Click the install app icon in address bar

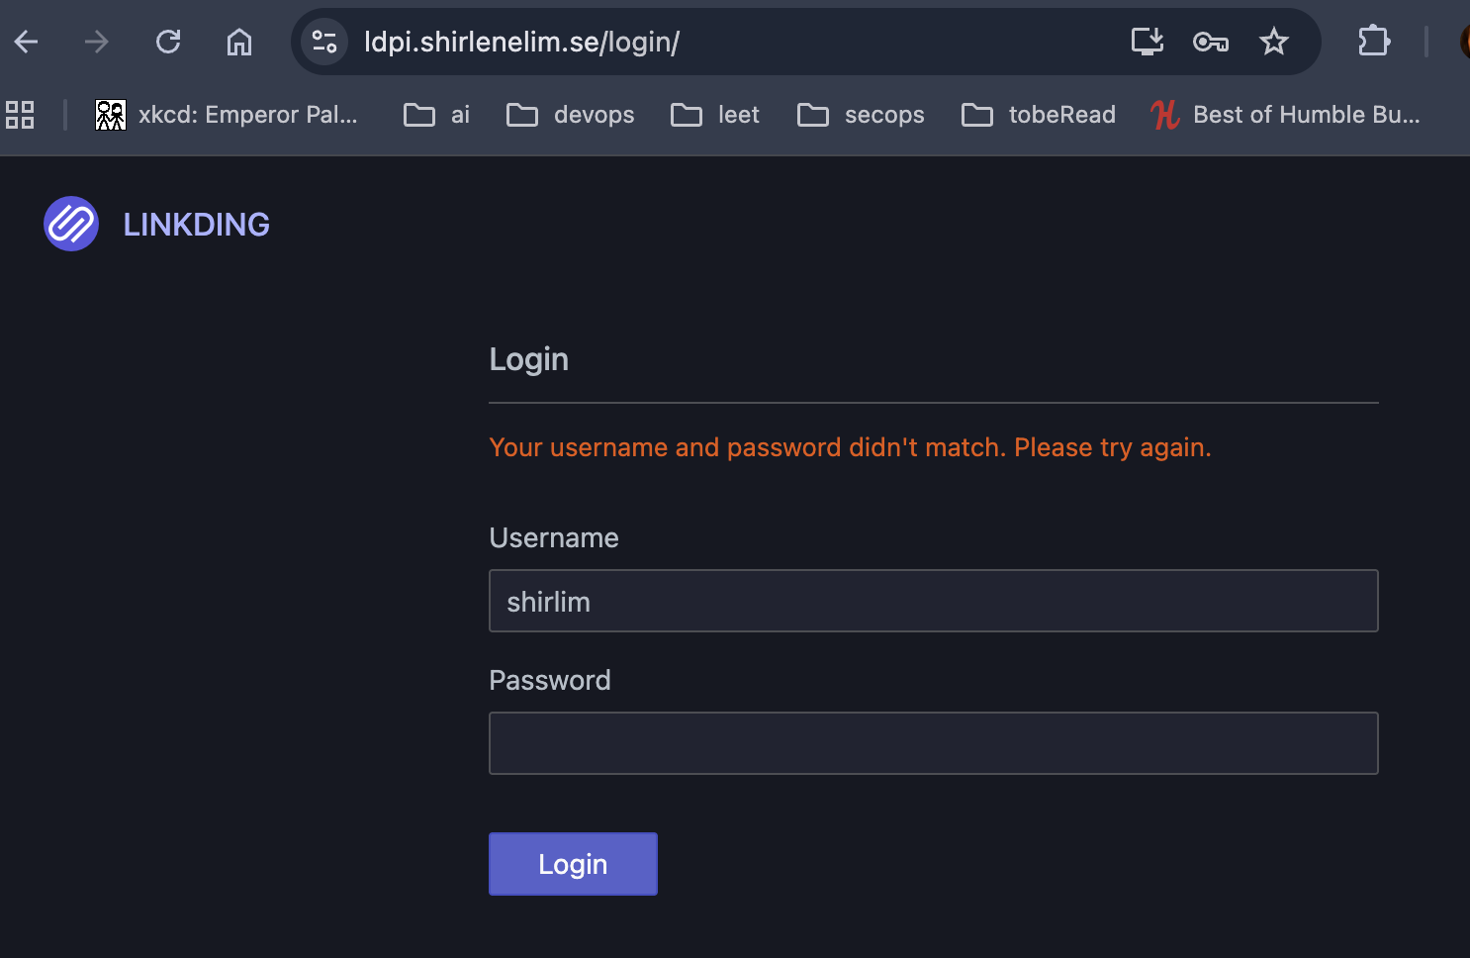click(x=1148, y=42)
